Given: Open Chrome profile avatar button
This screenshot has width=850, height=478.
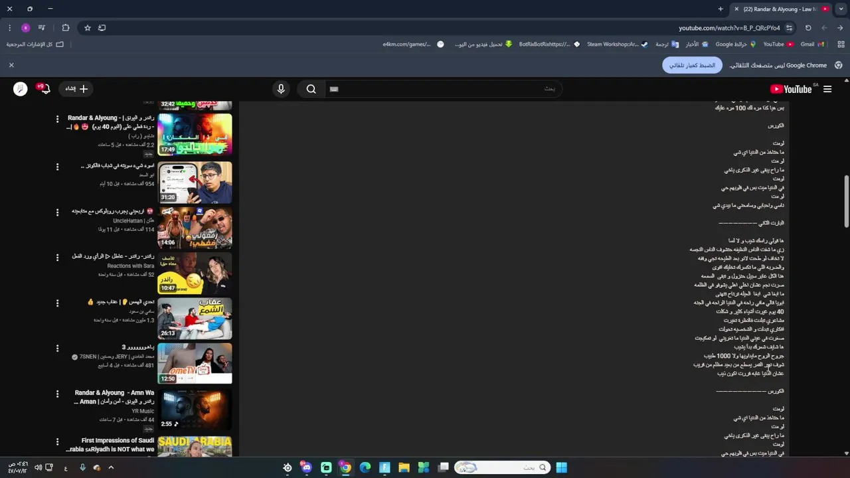Looking at the screenshot, I should (26, 28).
